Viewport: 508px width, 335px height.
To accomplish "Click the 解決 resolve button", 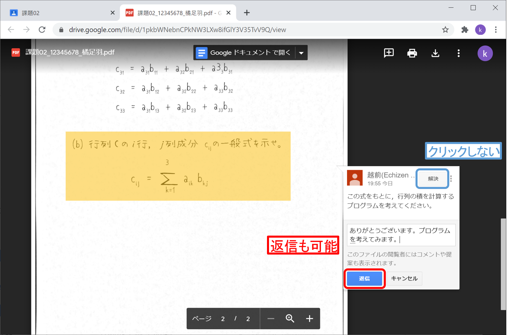I will point(433,178).
